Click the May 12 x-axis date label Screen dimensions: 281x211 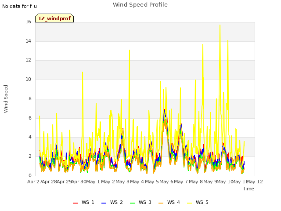[255, 182]
